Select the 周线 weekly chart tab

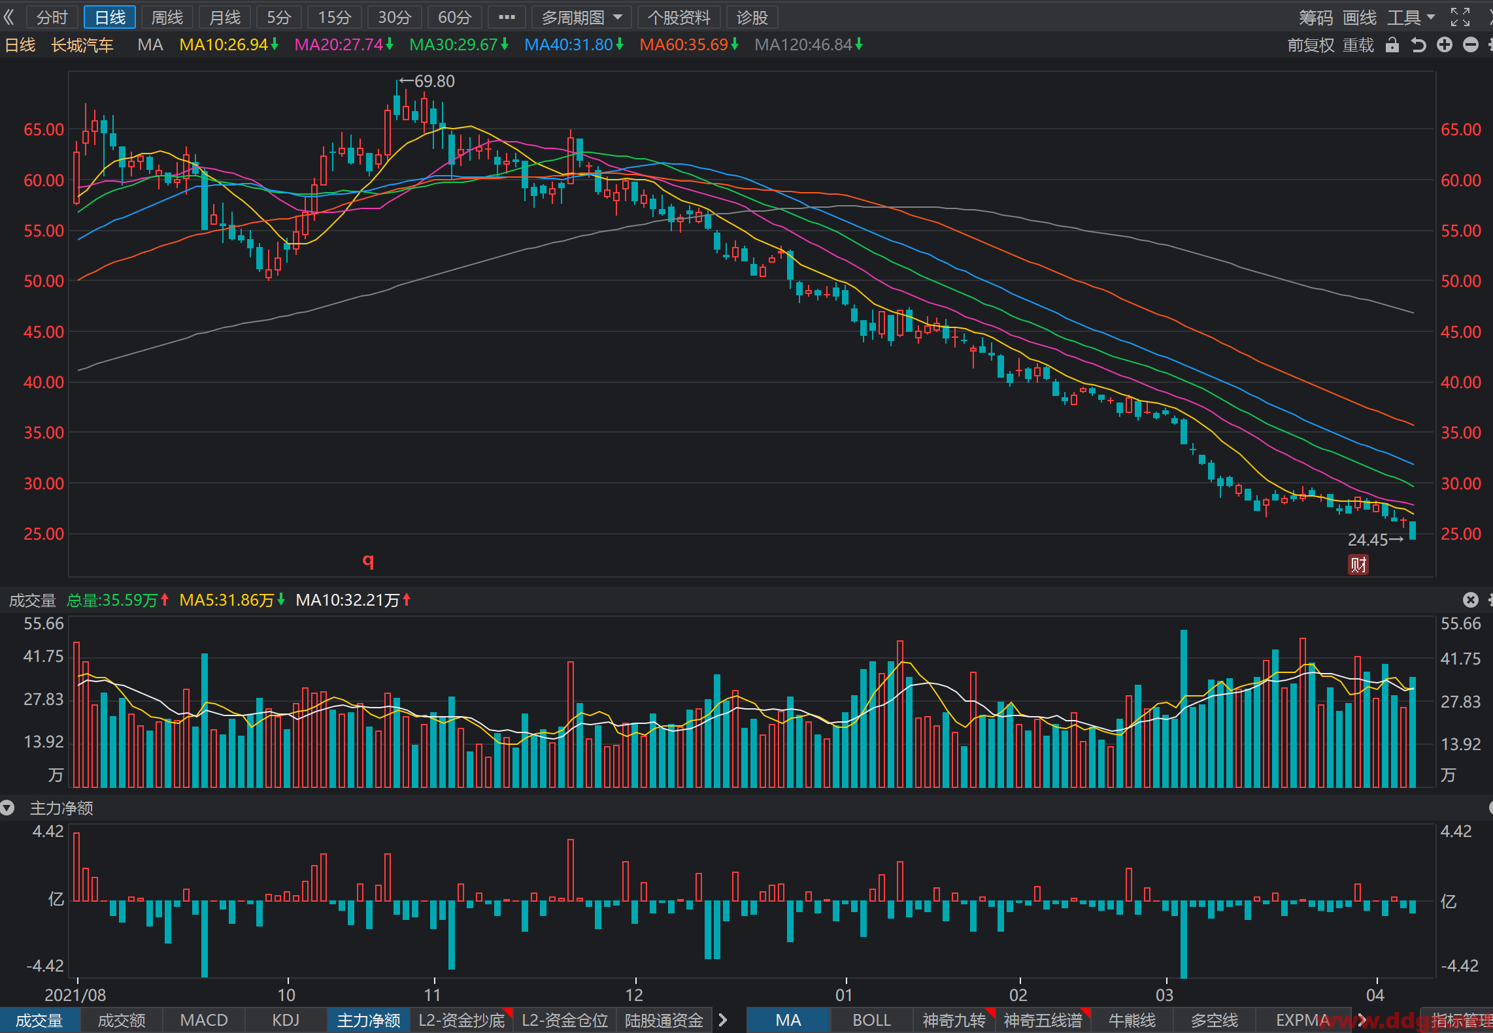click(167, 17)
